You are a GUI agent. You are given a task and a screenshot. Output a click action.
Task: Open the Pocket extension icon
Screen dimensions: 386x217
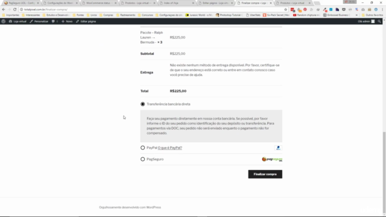click(x=344, y=10)
